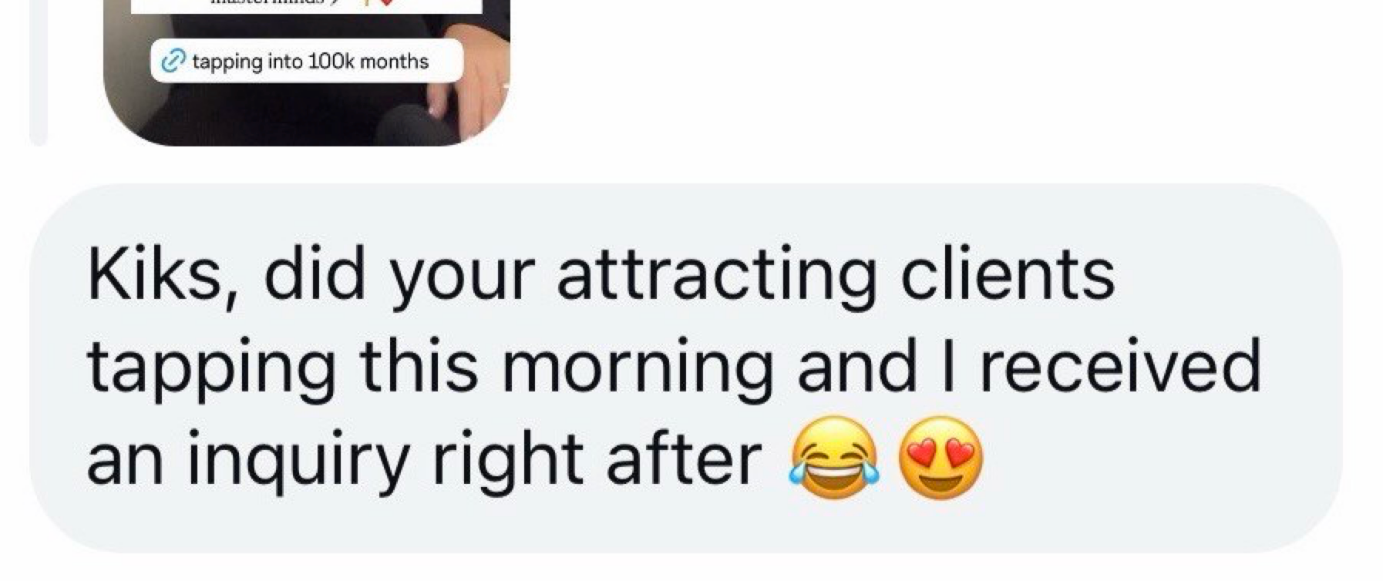Click "months" in the link sticker
Image resolution: width=1383 pixels, height=581 pixels.
pos(393,62)
